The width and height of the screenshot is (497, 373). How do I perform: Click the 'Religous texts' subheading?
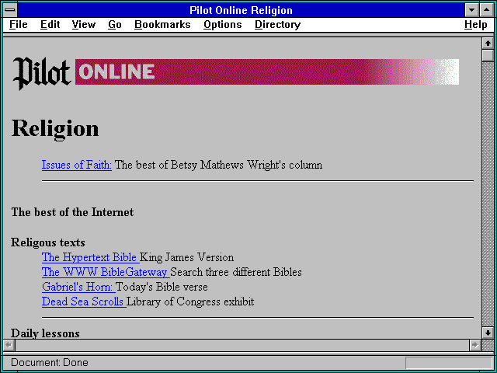(x=48, y=242)
